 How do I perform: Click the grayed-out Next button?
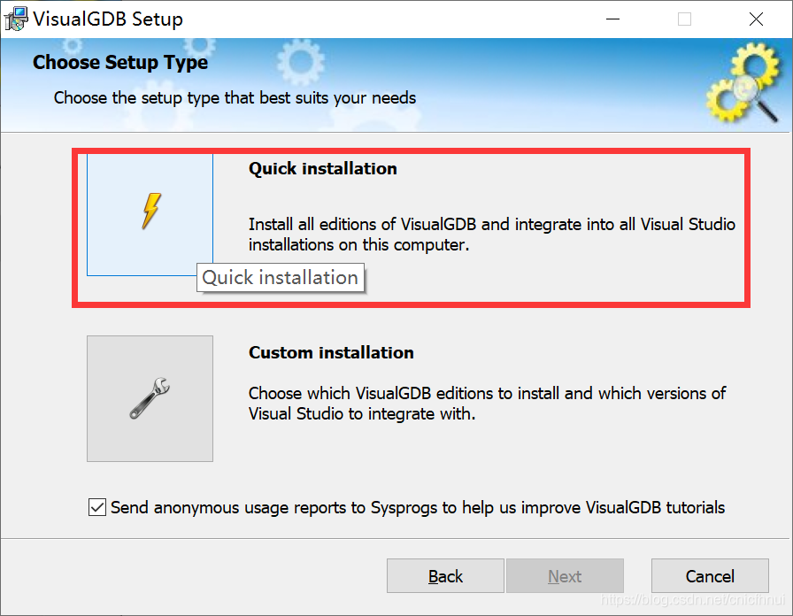[x=565, y=575]
